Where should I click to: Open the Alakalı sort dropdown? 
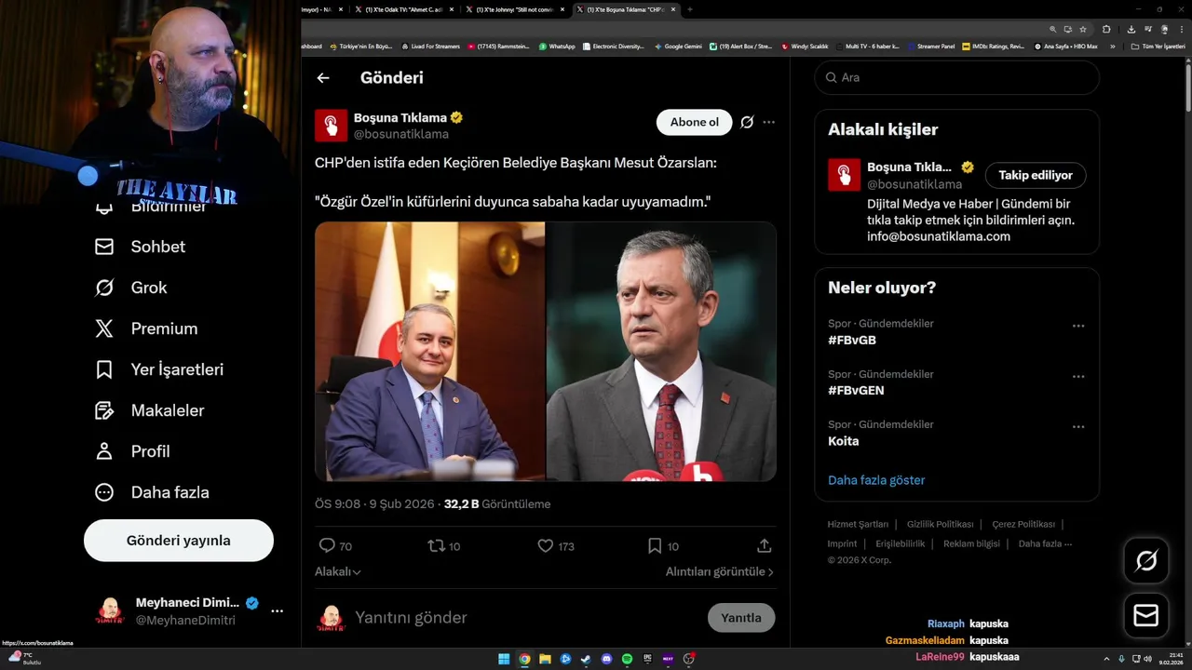point(338,571)
